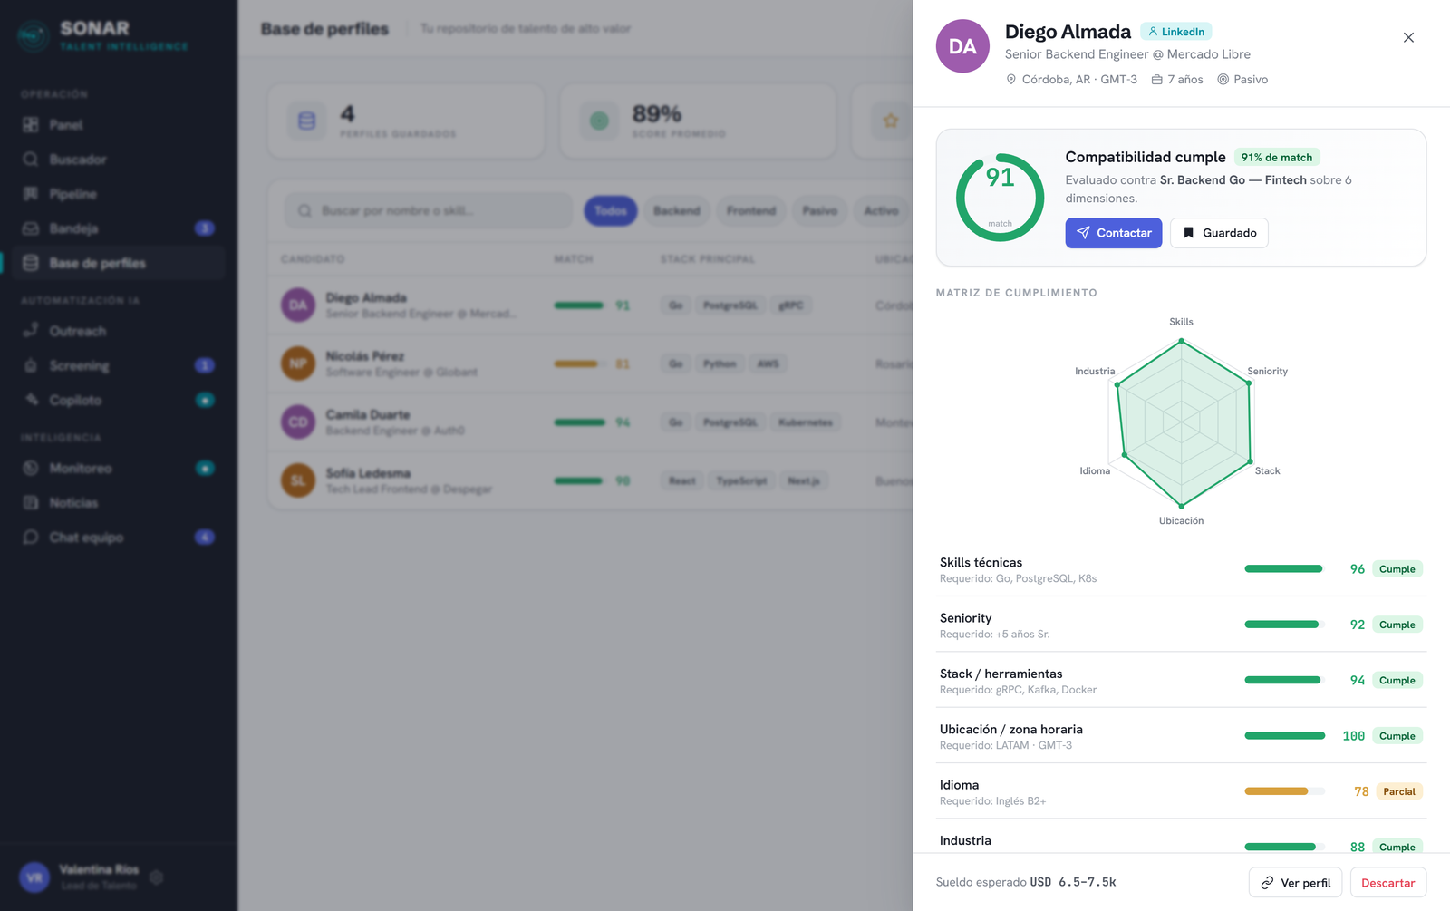Toggle the Guardado bookmark button
Screen dimensions: 1450x911
click(1219, 233)
